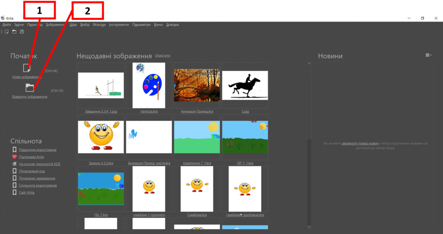Screen dimensions: 443x234
Task: Open the Фільтри menu
Action: (x=99, y=25)
